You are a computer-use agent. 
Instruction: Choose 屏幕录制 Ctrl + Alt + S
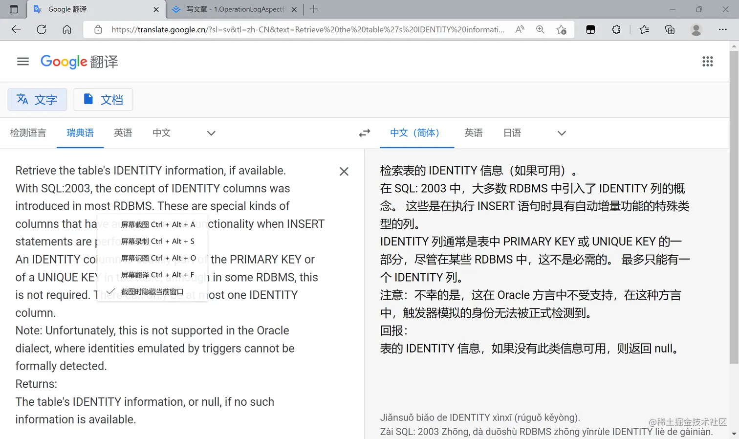(152, 241)
